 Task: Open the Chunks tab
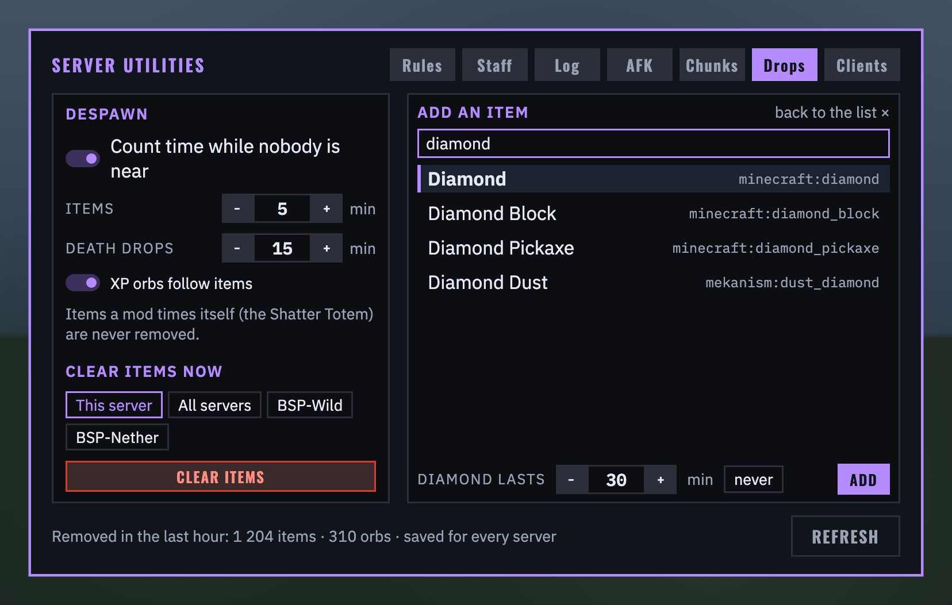tap(712, 65)
